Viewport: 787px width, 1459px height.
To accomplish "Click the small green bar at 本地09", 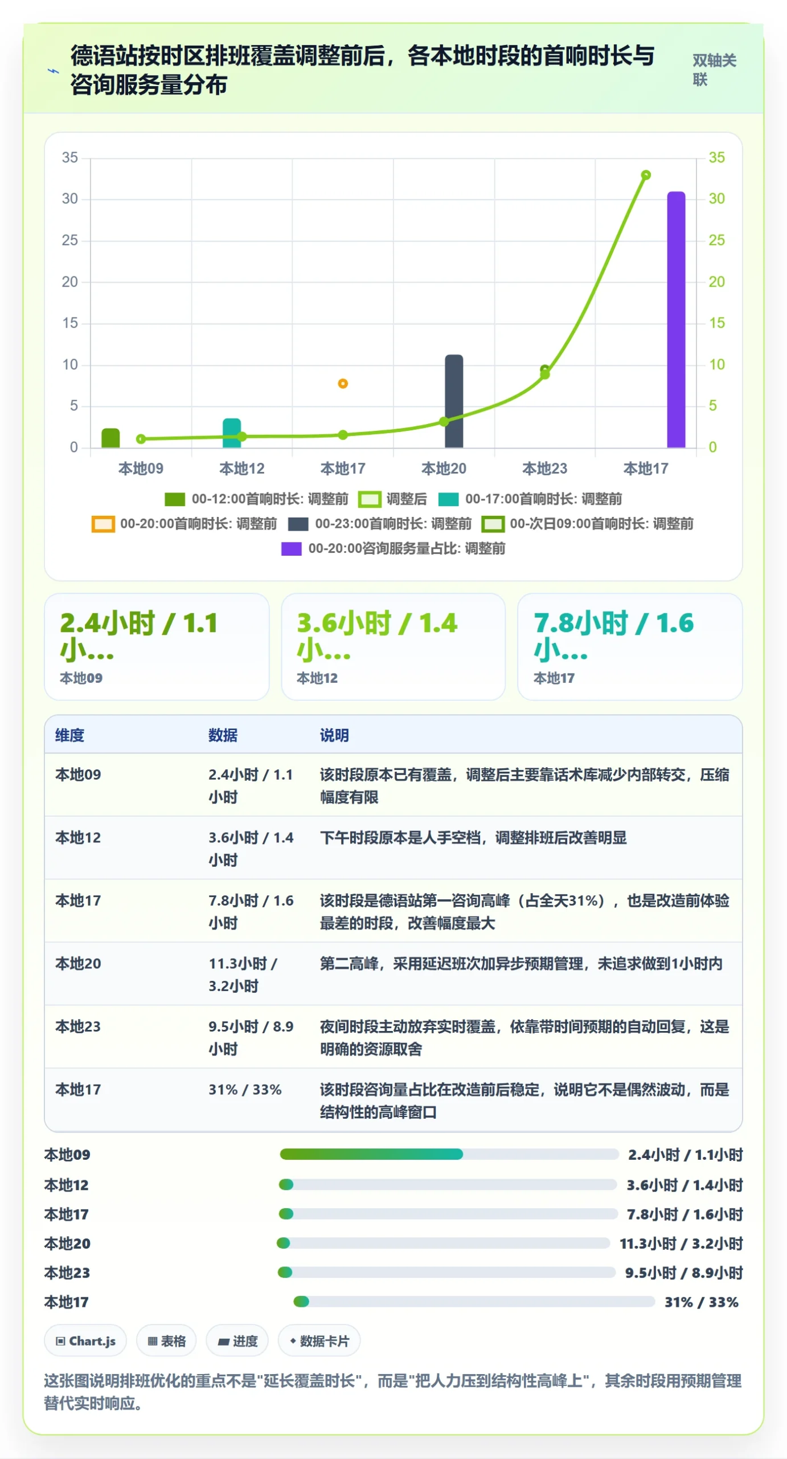I will point(110,438).
